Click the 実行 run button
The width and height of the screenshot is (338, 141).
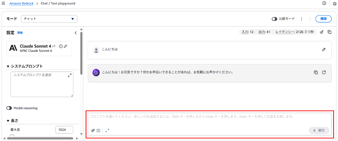319,130
